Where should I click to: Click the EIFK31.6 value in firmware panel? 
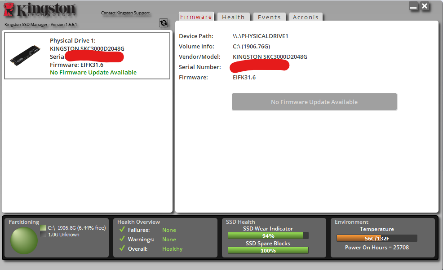(x=244, y=77)
